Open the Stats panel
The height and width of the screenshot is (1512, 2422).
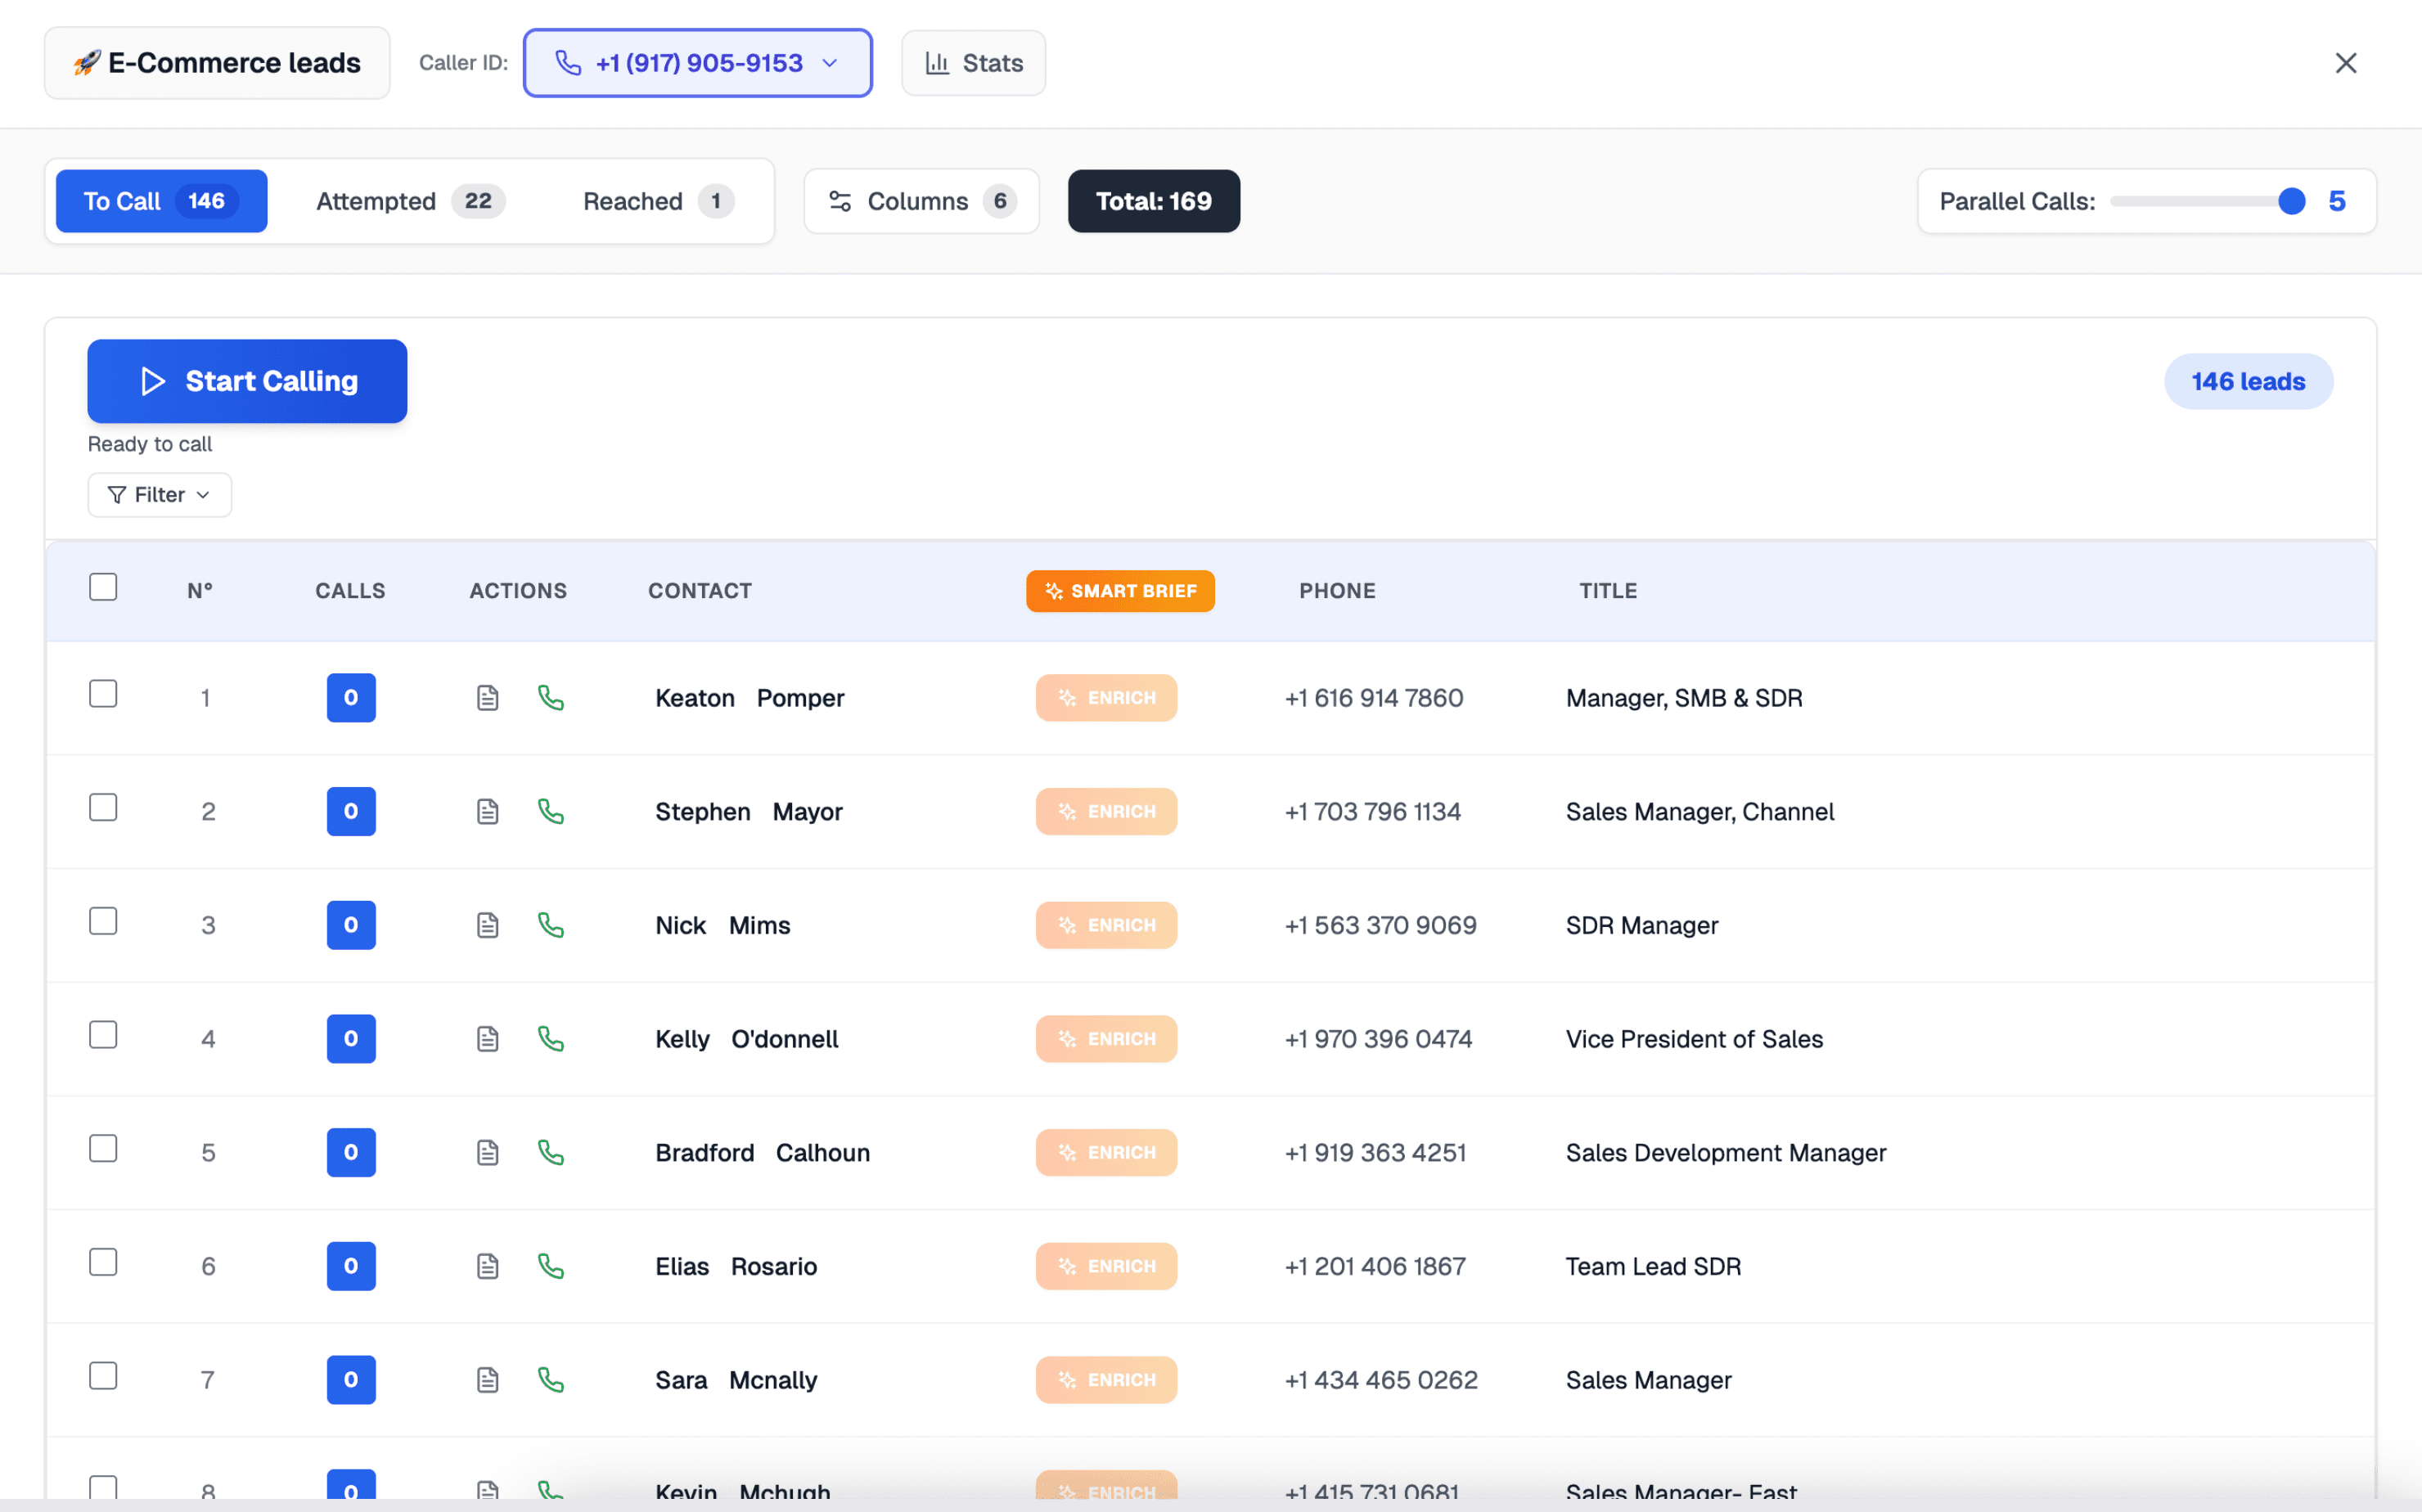click(x=973, y=63)
